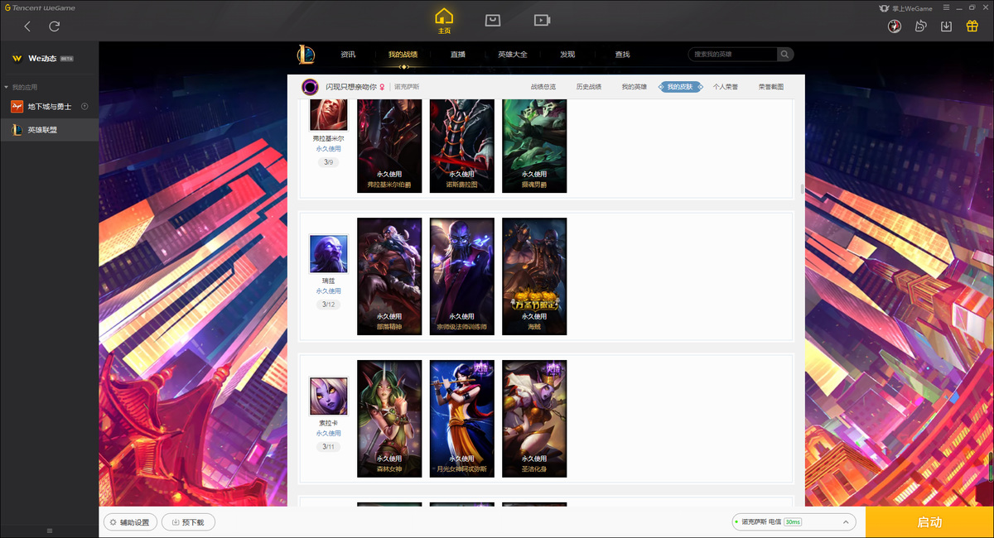
Task: Open the video/live icon in top bar
Action: (x=542, y=20)
